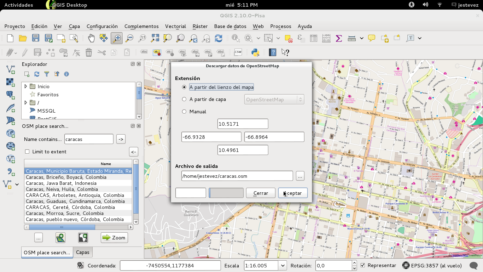Refresh the map canvas
The image size is (483, 272).
click(219, 38)
